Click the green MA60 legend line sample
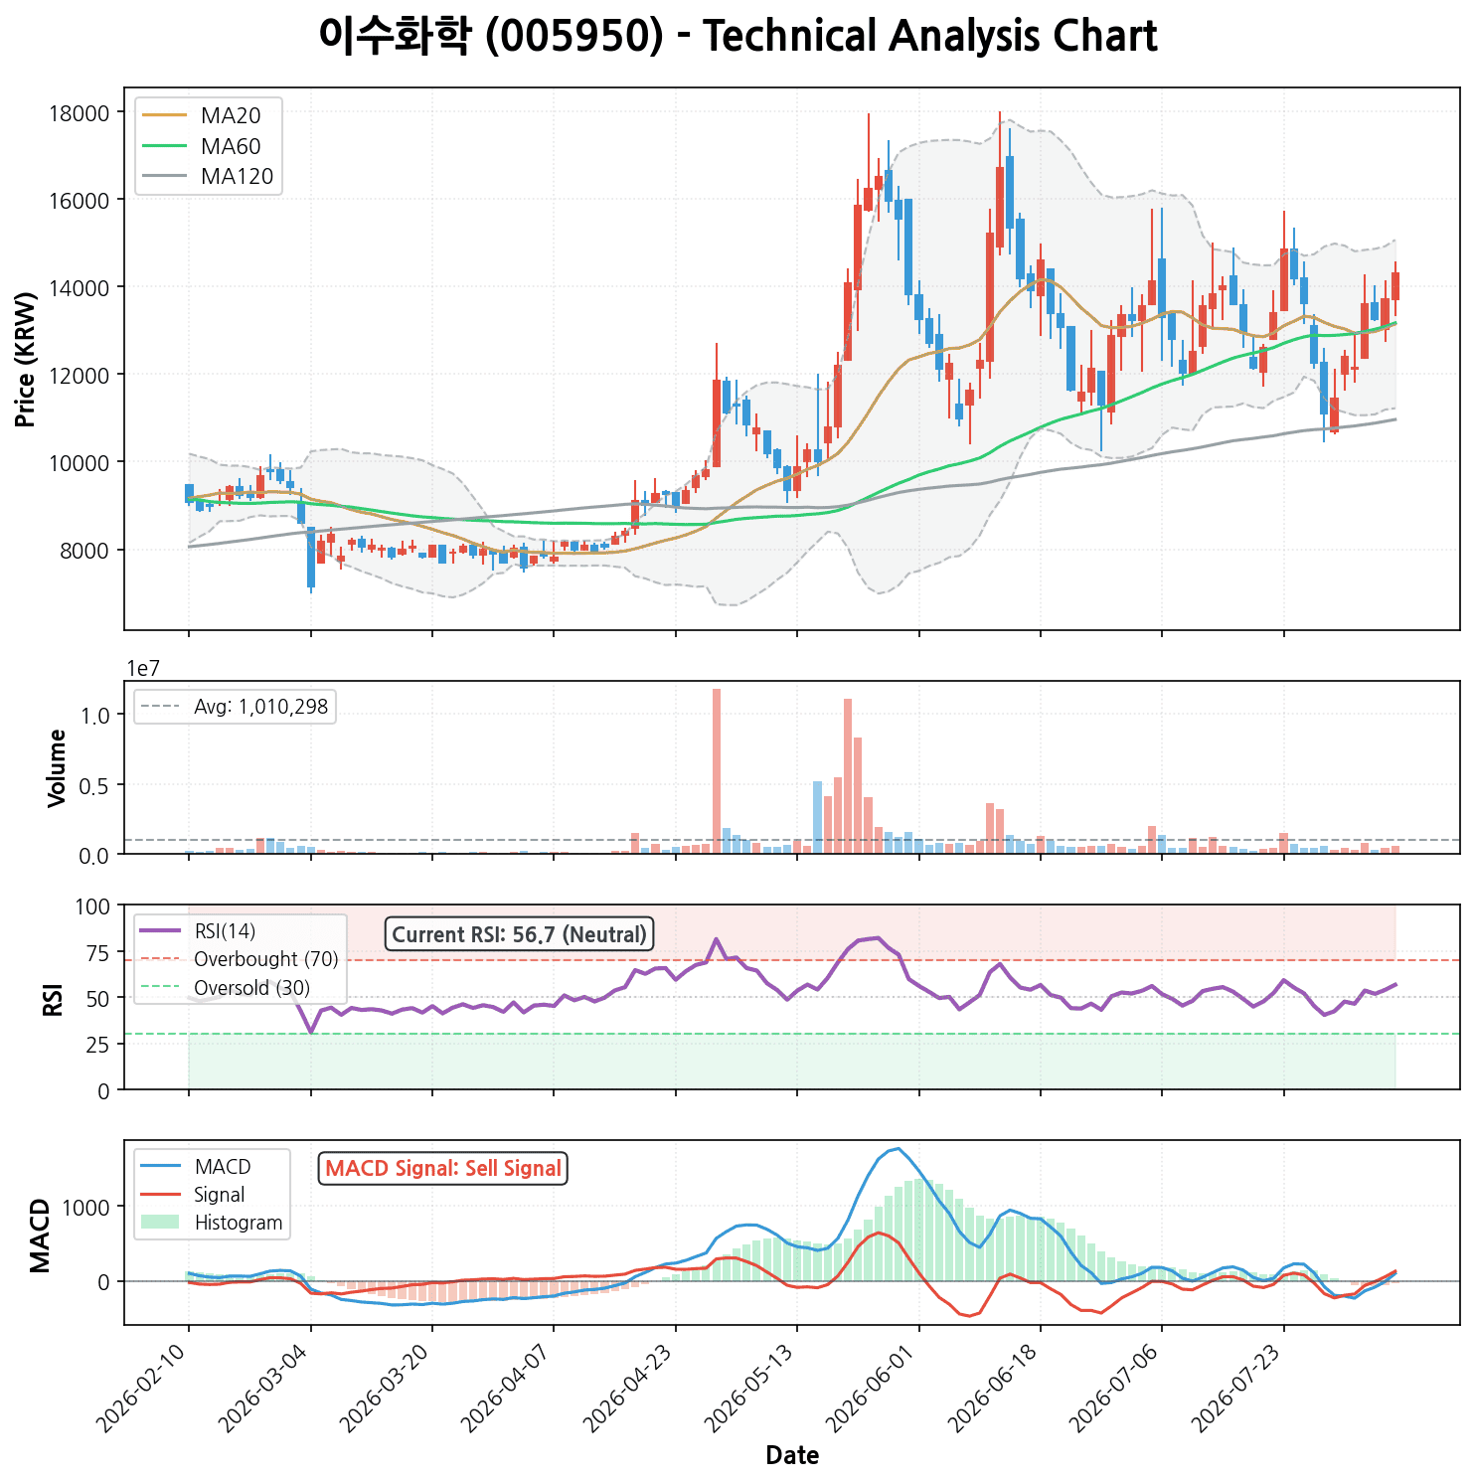 (165, 147)
